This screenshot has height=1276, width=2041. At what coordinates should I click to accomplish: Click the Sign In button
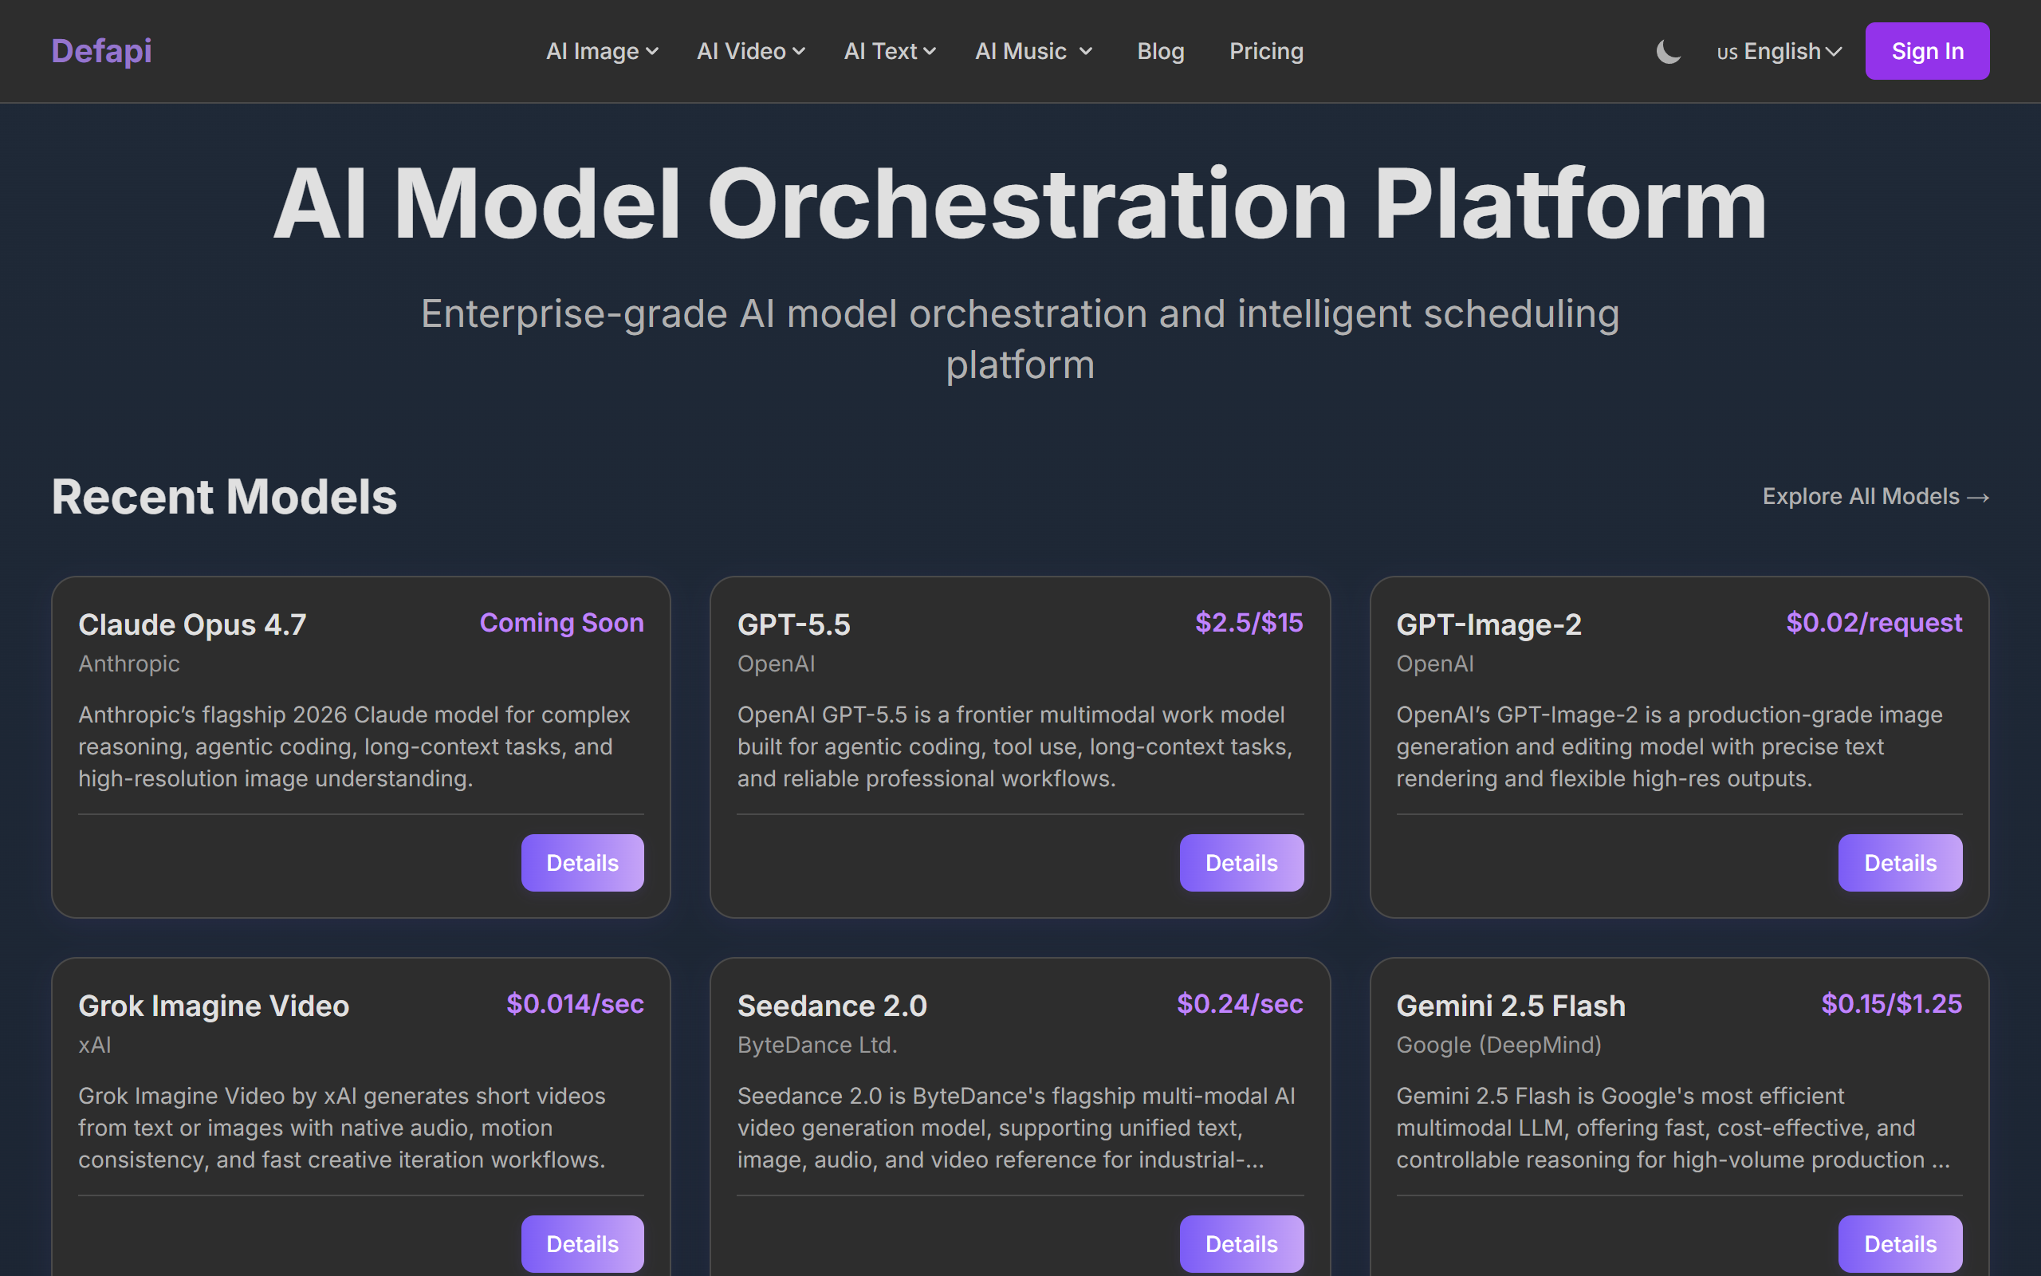click(1927, 52)
